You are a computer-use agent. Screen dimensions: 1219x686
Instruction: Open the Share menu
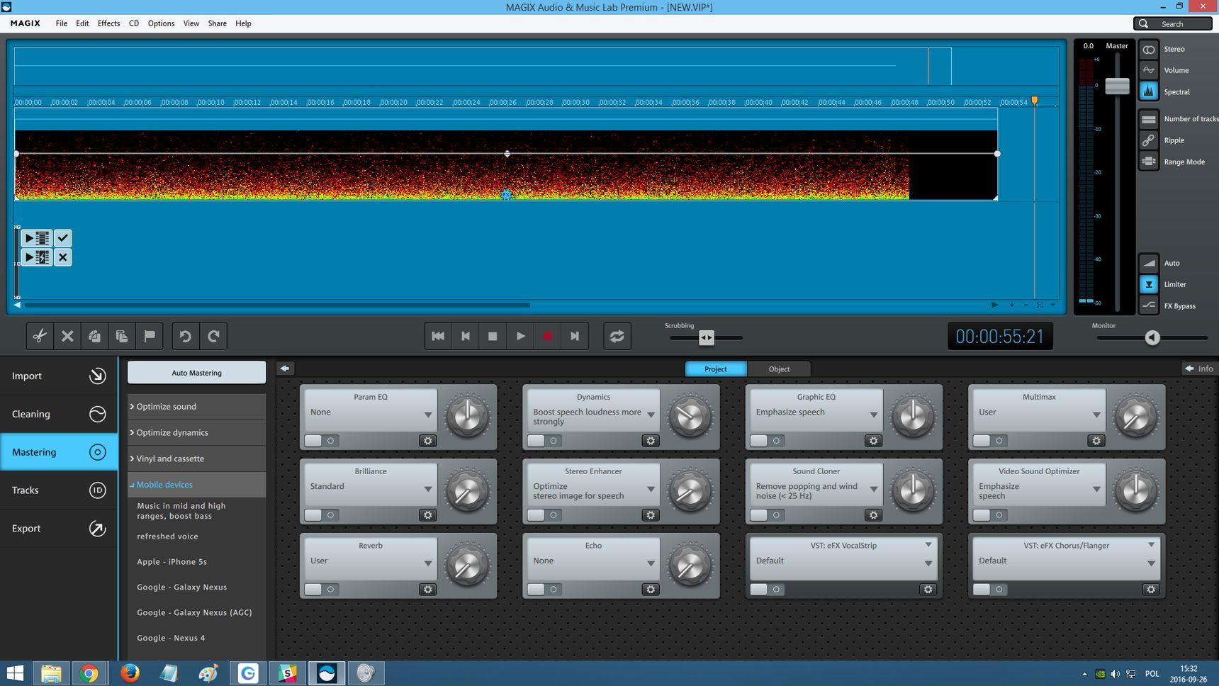coord(217,23)
